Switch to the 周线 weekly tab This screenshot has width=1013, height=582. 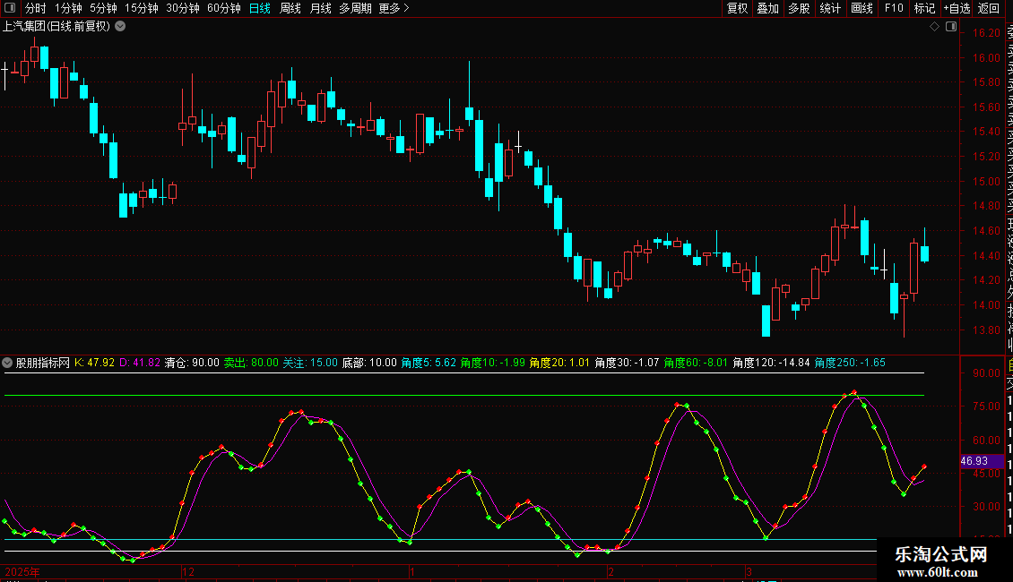290,8
